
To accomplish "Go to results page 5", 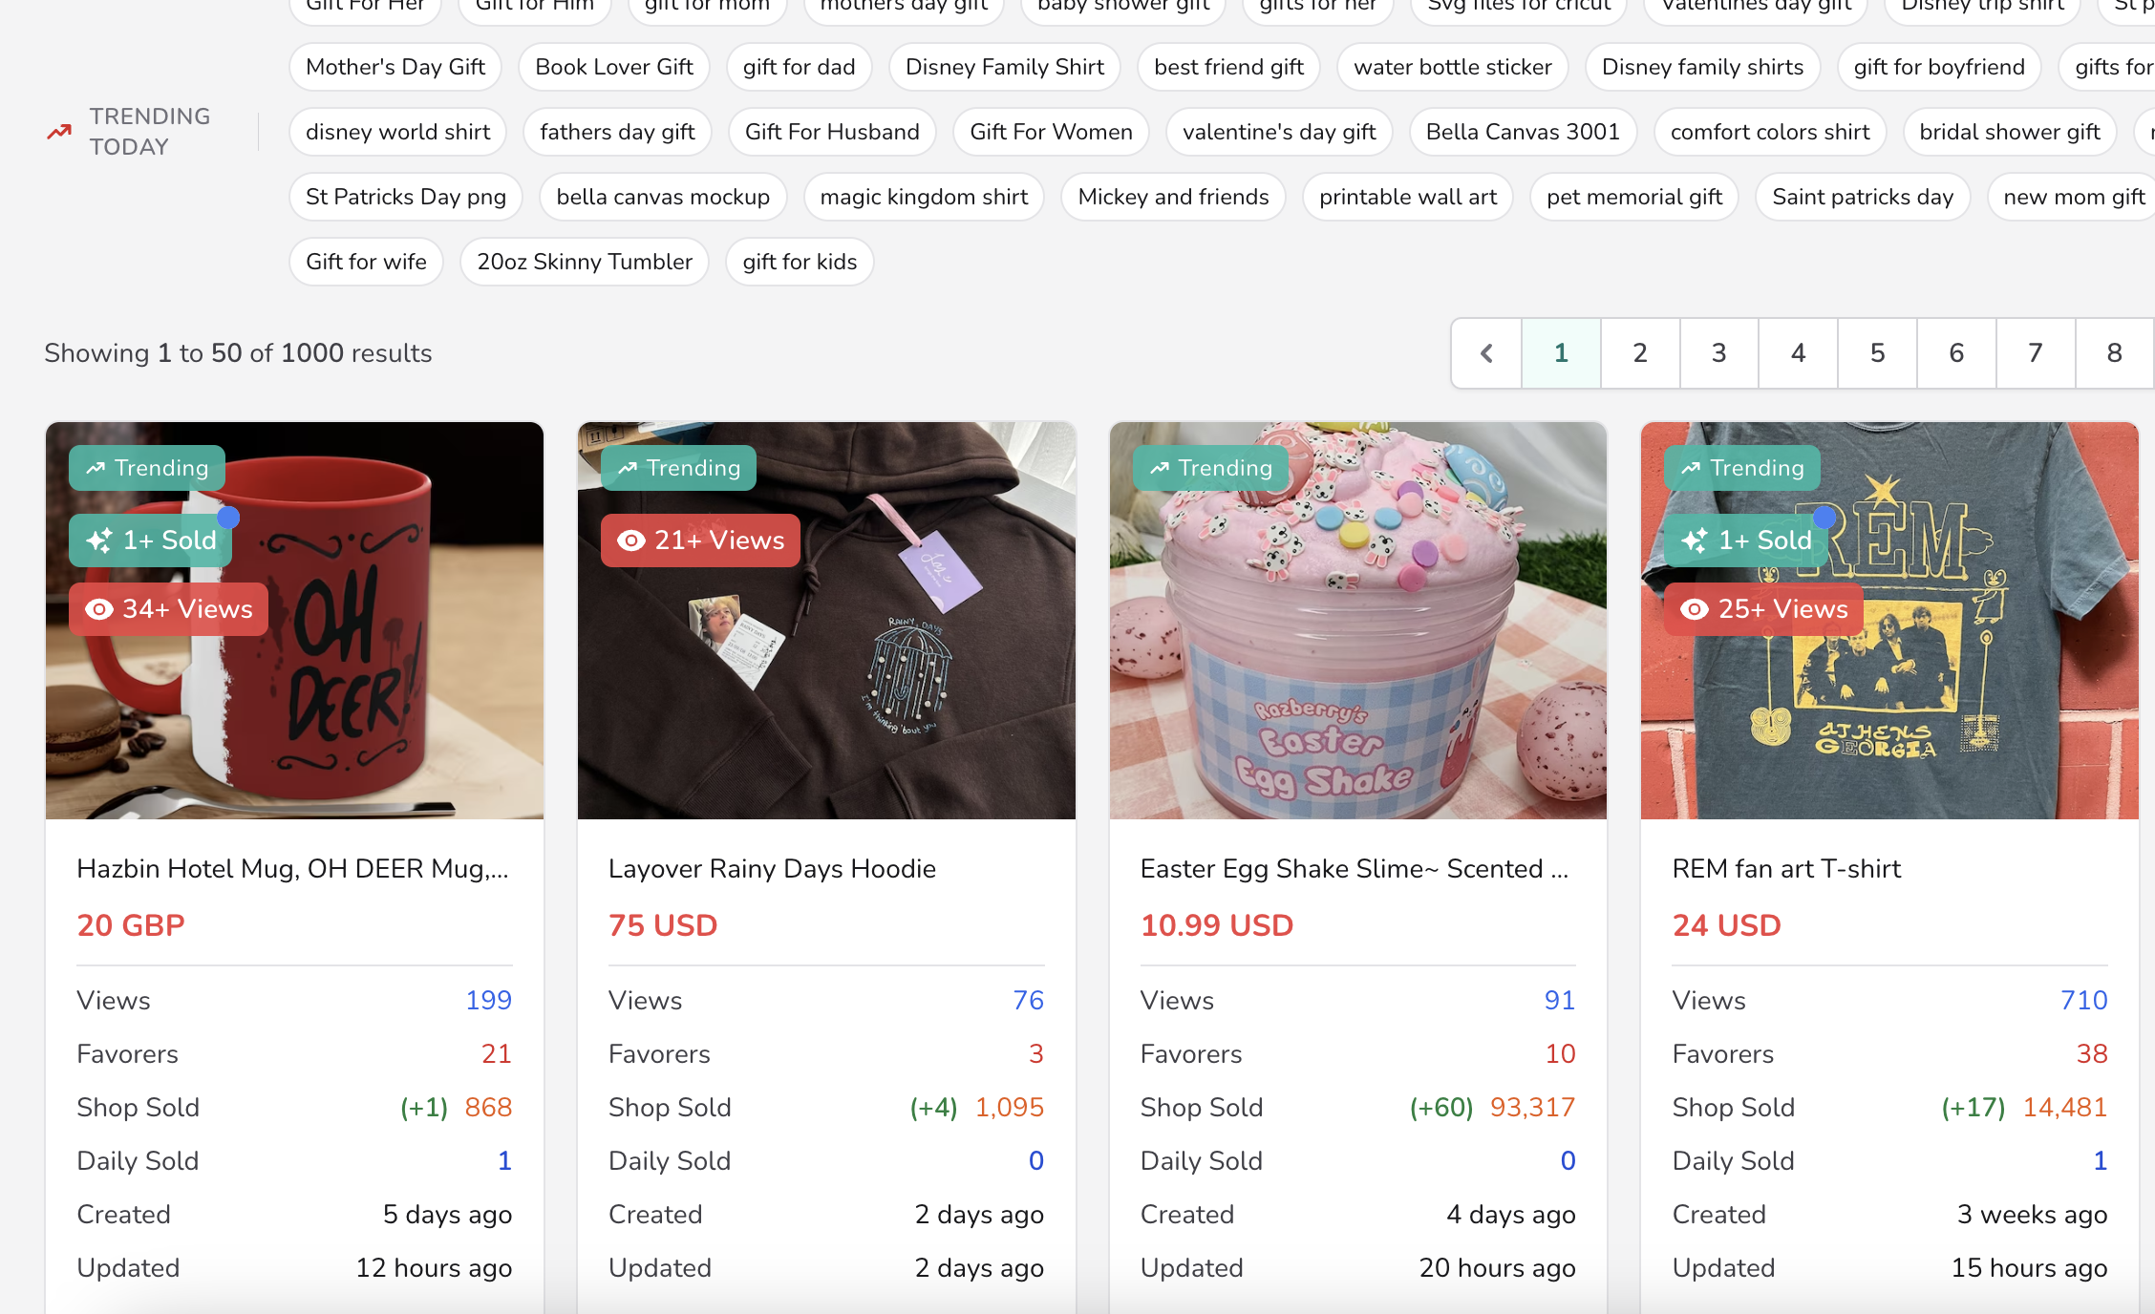I will (1877, 353).
